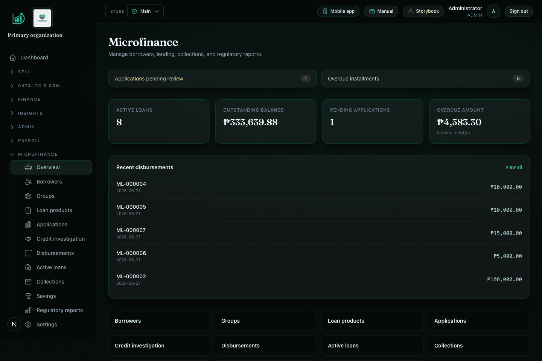Click the Manual book icon
This screenshot has height=361, width=542.
[372, 11]
